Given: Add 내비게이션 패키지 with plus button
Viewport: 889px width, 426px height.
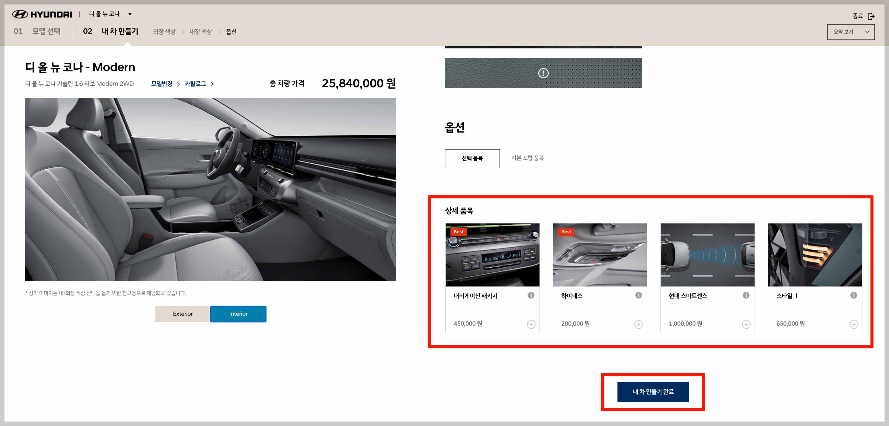Looking at the screenshot, I should point(531,324).
